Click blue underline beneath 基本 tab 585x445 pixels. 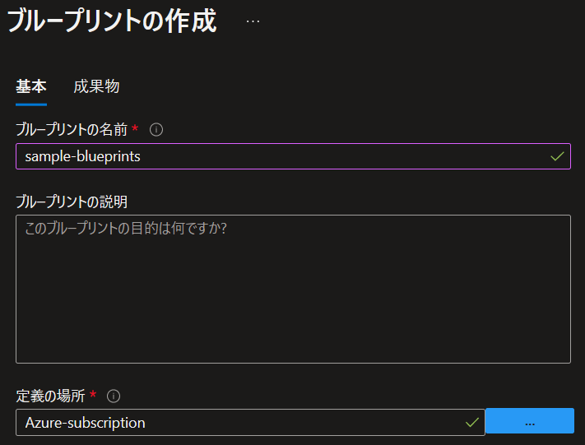pyautogui.click(x=31, y=104)
